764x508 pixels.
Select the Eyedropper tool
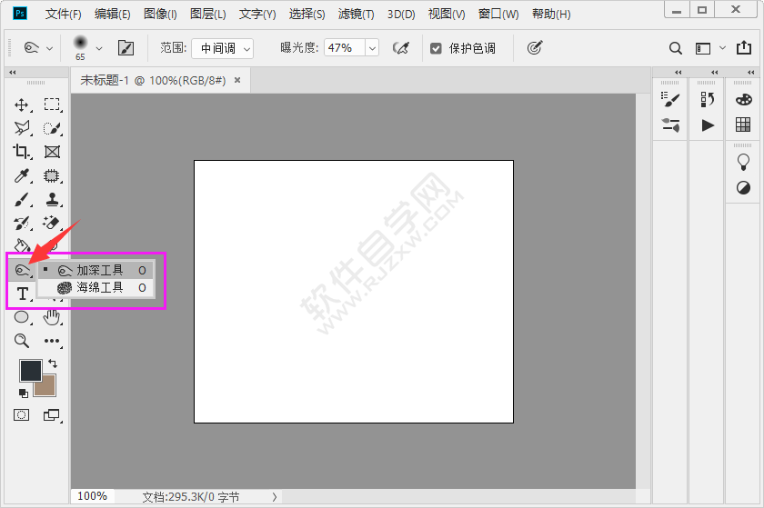22,175
